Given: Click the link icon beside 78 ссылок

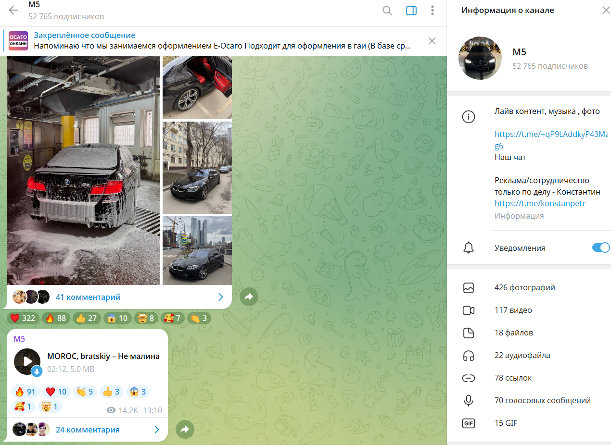Looking at the screenshot, I should (468, 378).
